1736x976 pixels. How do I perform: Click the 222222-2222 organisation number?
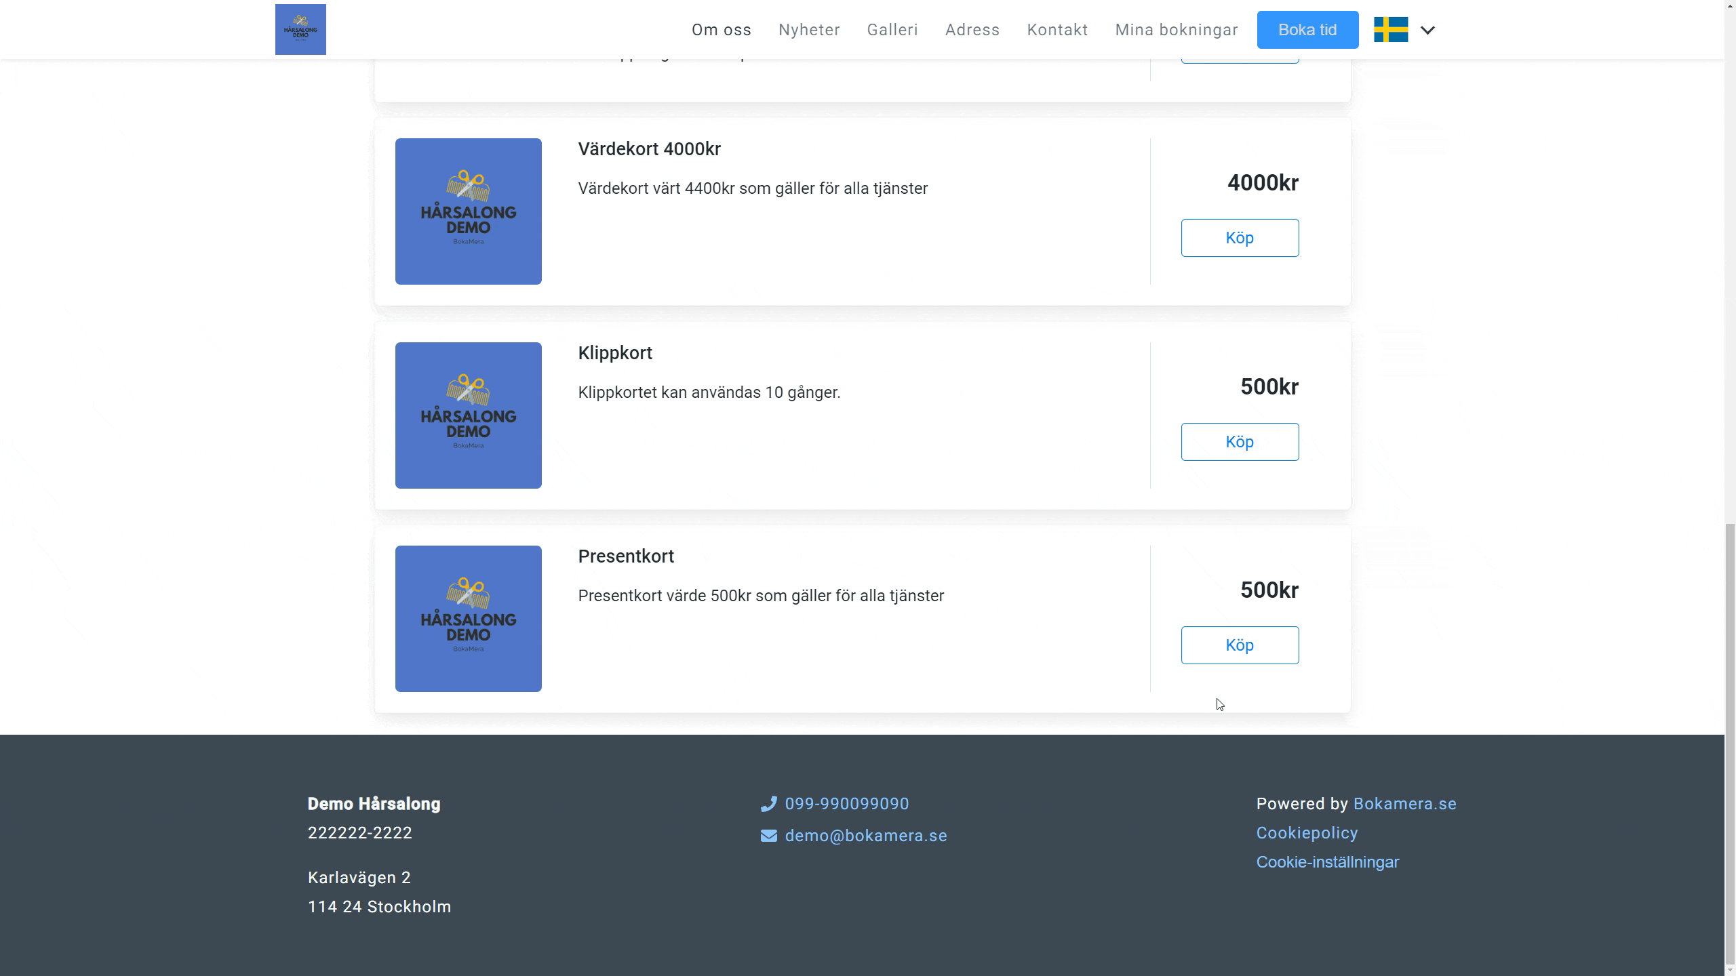(360, 833)
